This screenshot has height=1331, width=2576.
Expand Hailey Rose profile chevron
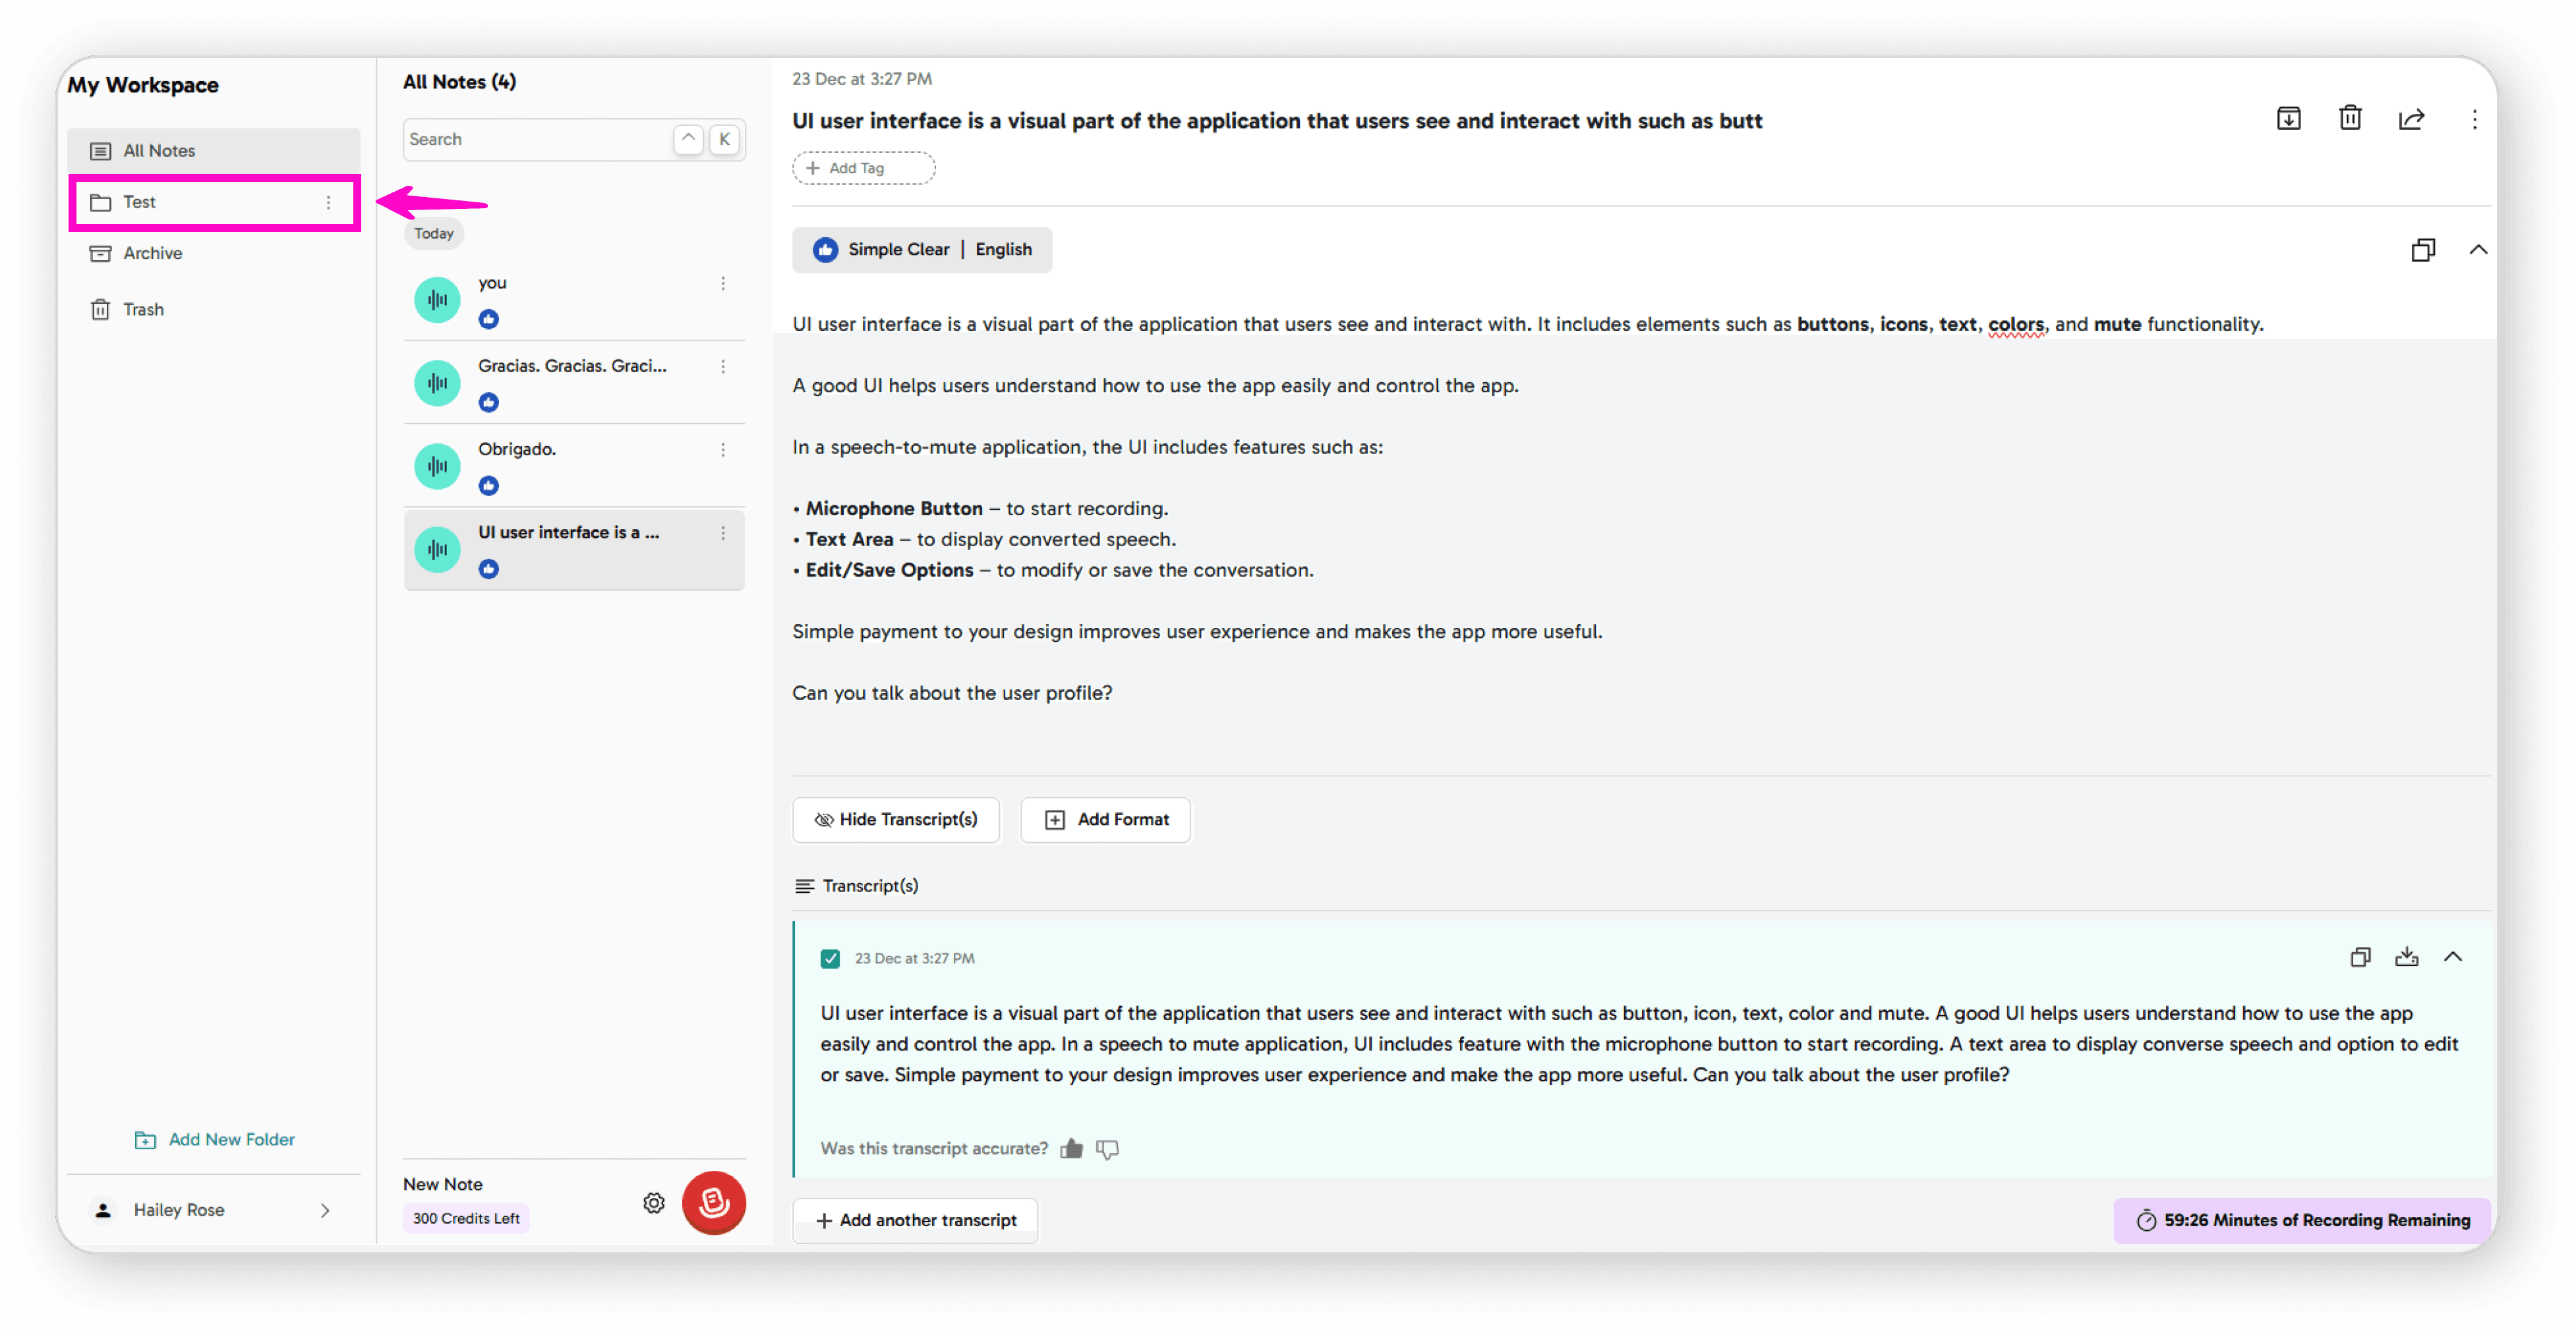(324, 1210)
